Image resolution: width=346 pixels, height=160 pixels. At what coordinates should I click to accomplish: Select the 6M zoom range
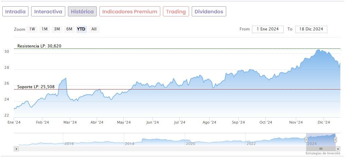69,29
